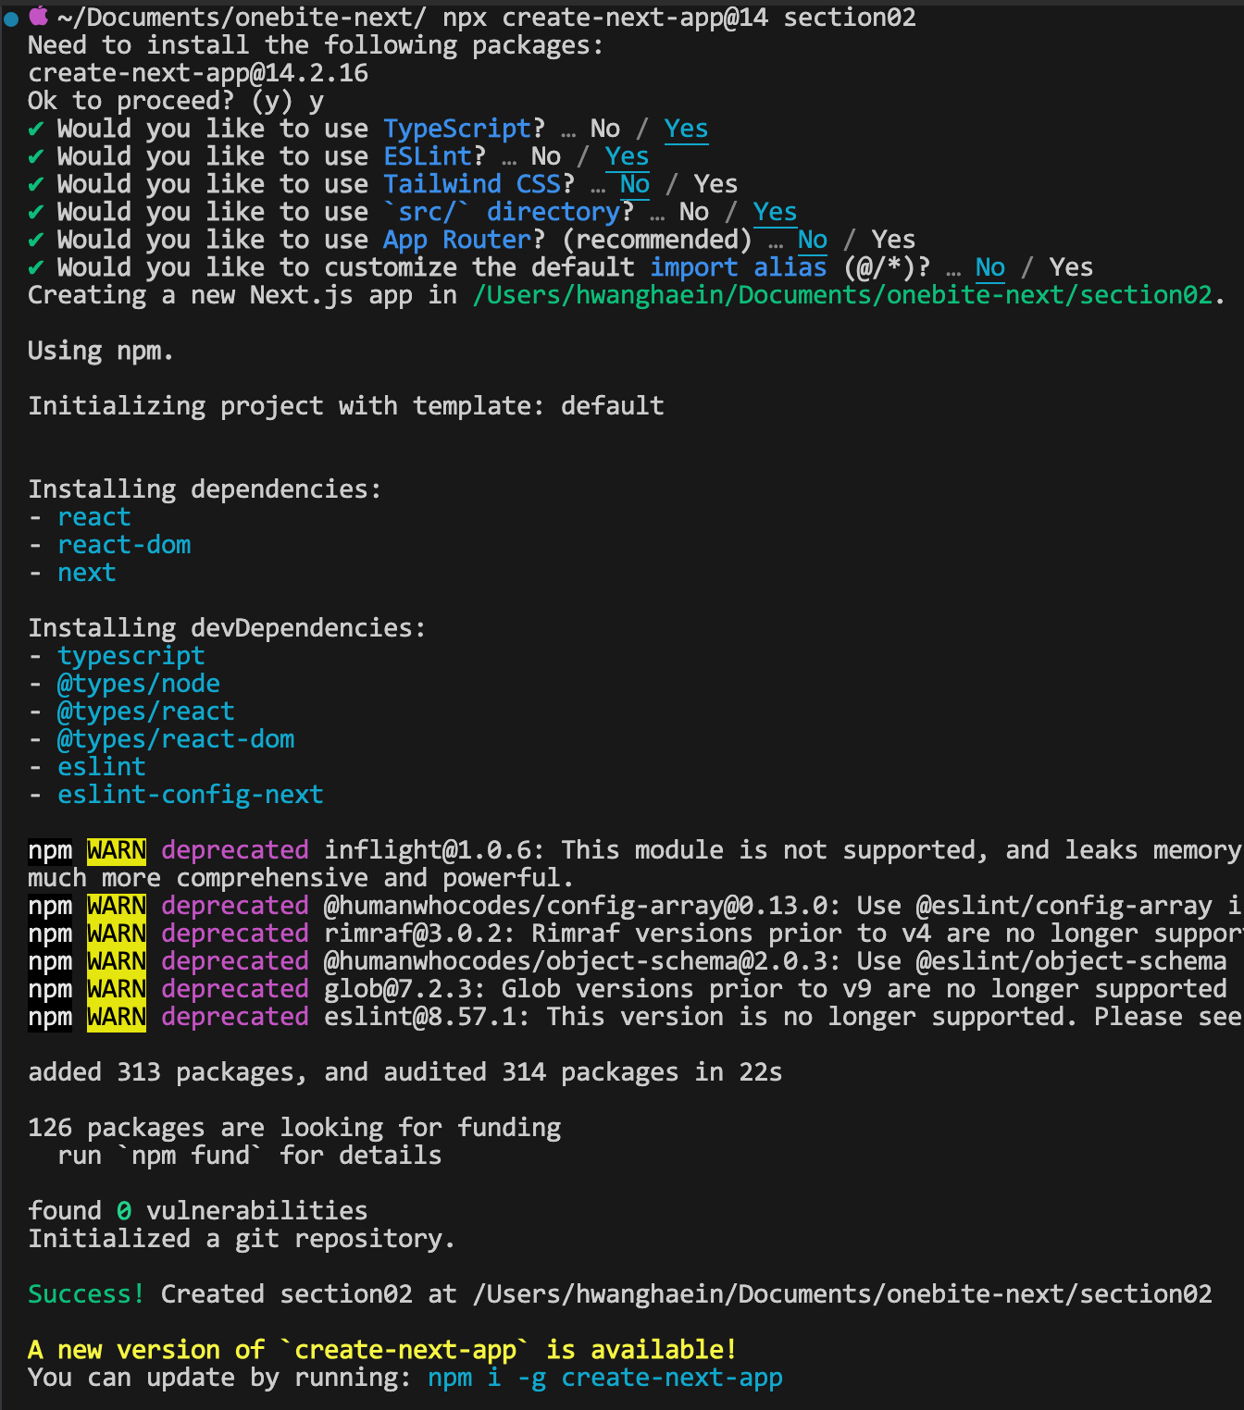The height and width of the screenshot is (1410, 1244).
Task: Click the 'Installing dependencies:' heading
Action: (205, 489)
